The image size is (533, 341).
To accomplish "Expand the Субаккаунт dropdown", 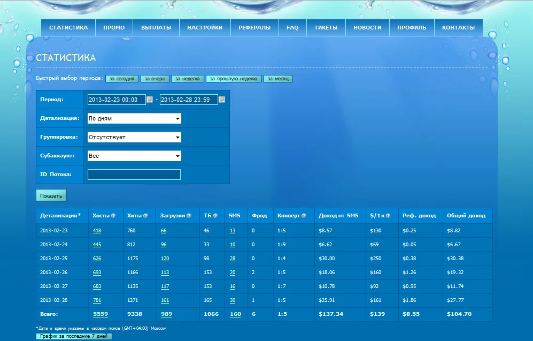I will coord(134,156).
